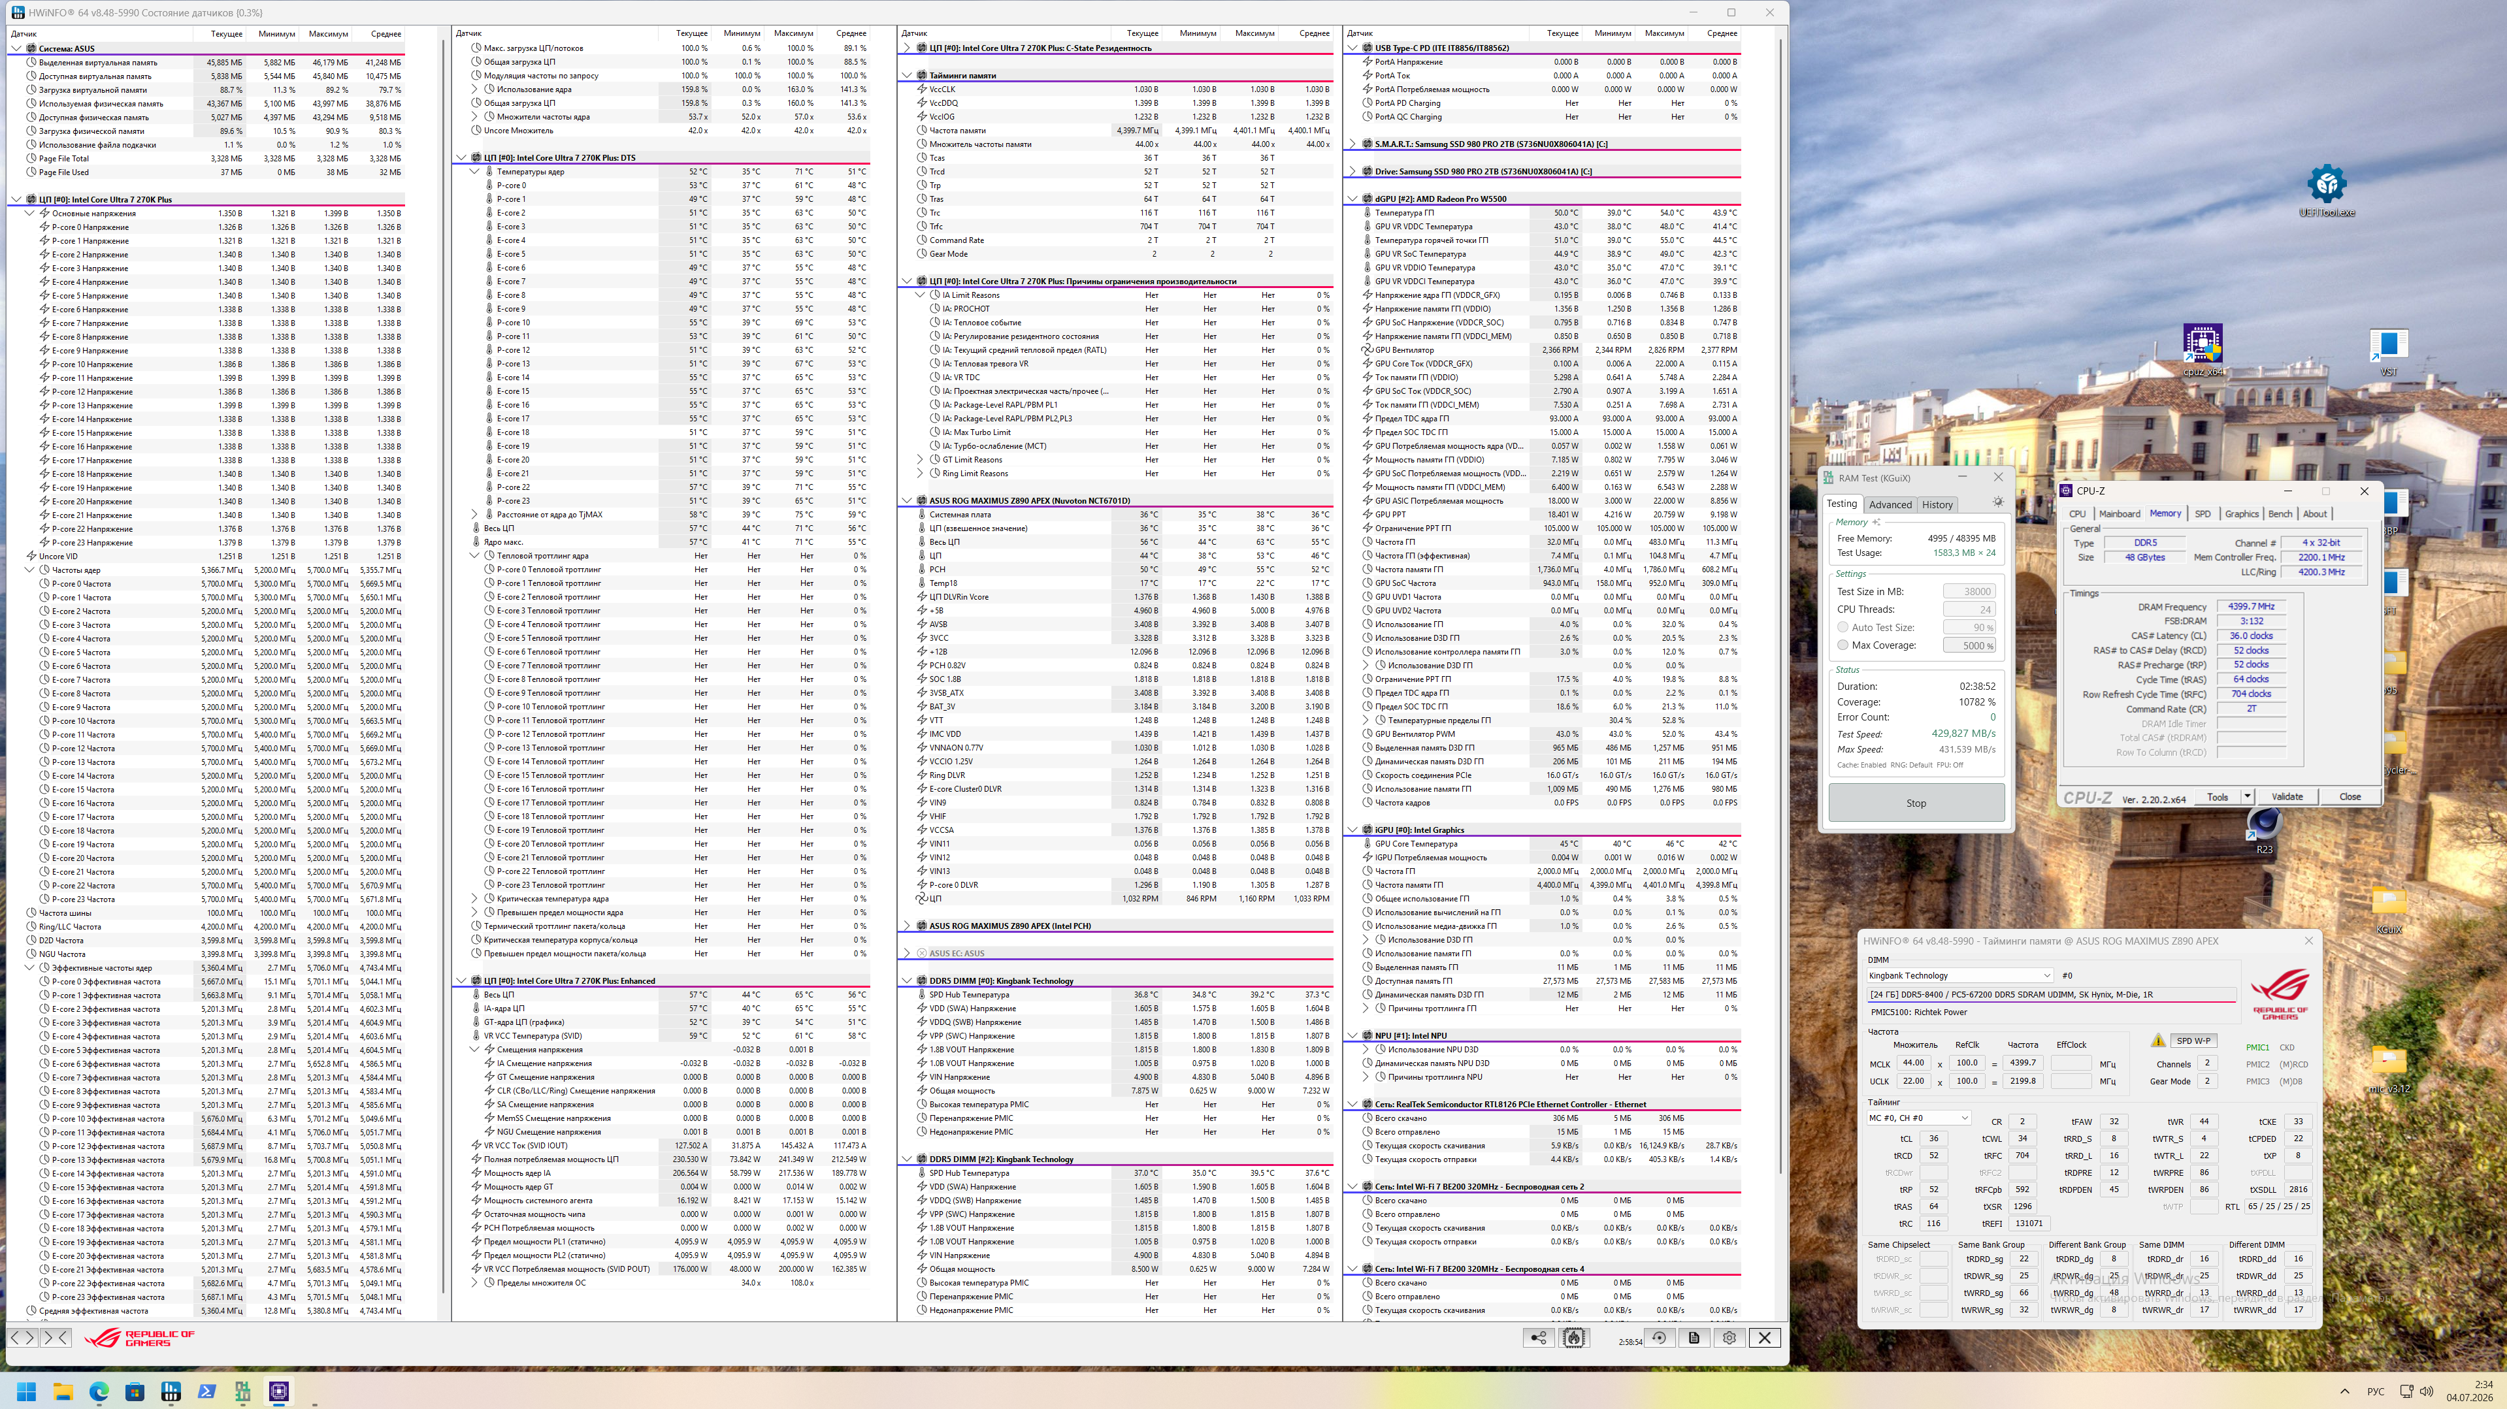Stop the running RAM Test
The image size is (2507, 1409).
point(1916,803)
